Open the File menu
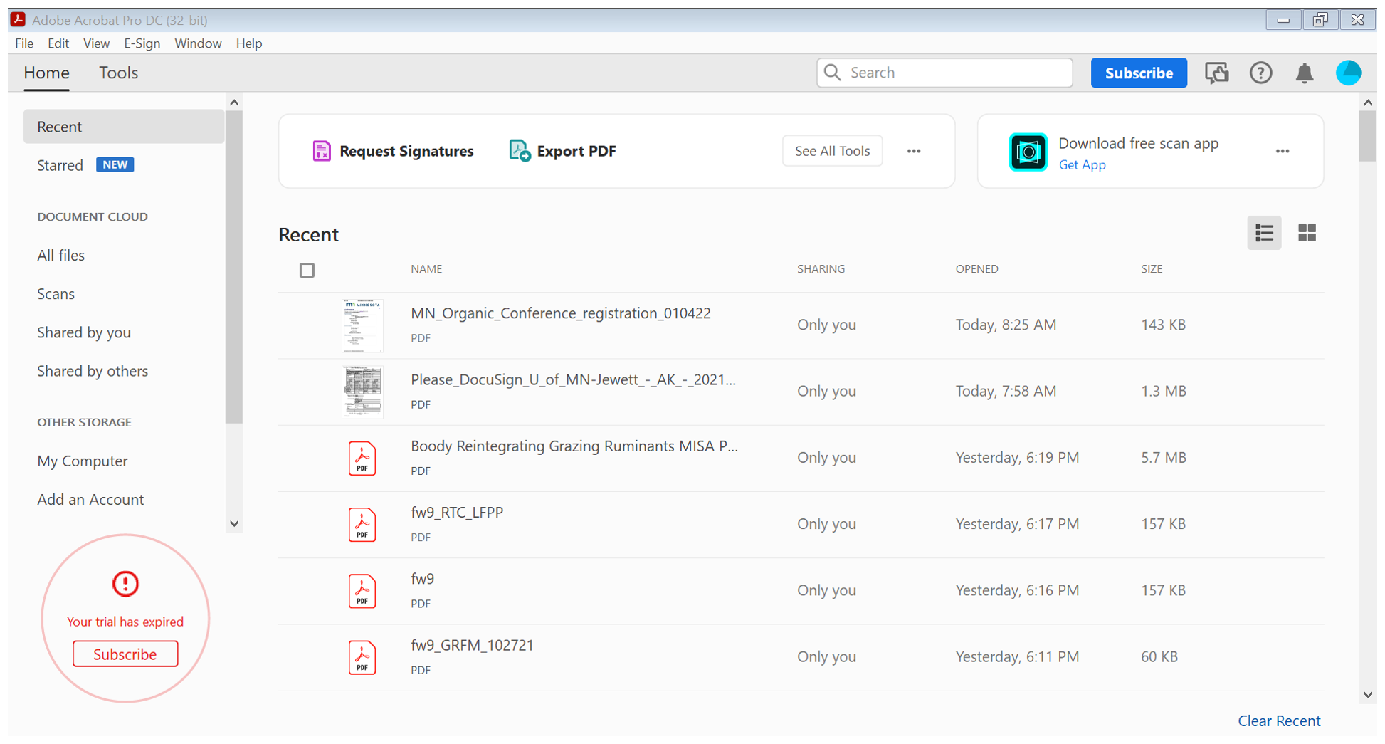The width and height of the screenshot is (1385, 744). click(x=24, y=43)
